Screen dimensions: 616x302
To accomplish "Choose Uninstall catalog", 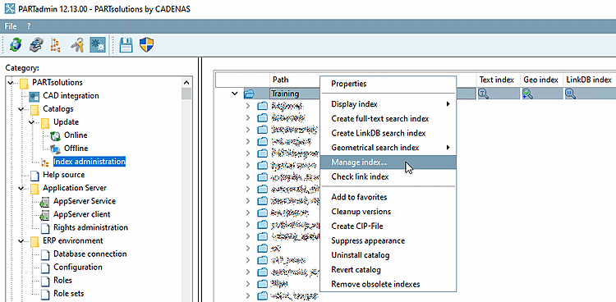I will (x=388, y=255).
